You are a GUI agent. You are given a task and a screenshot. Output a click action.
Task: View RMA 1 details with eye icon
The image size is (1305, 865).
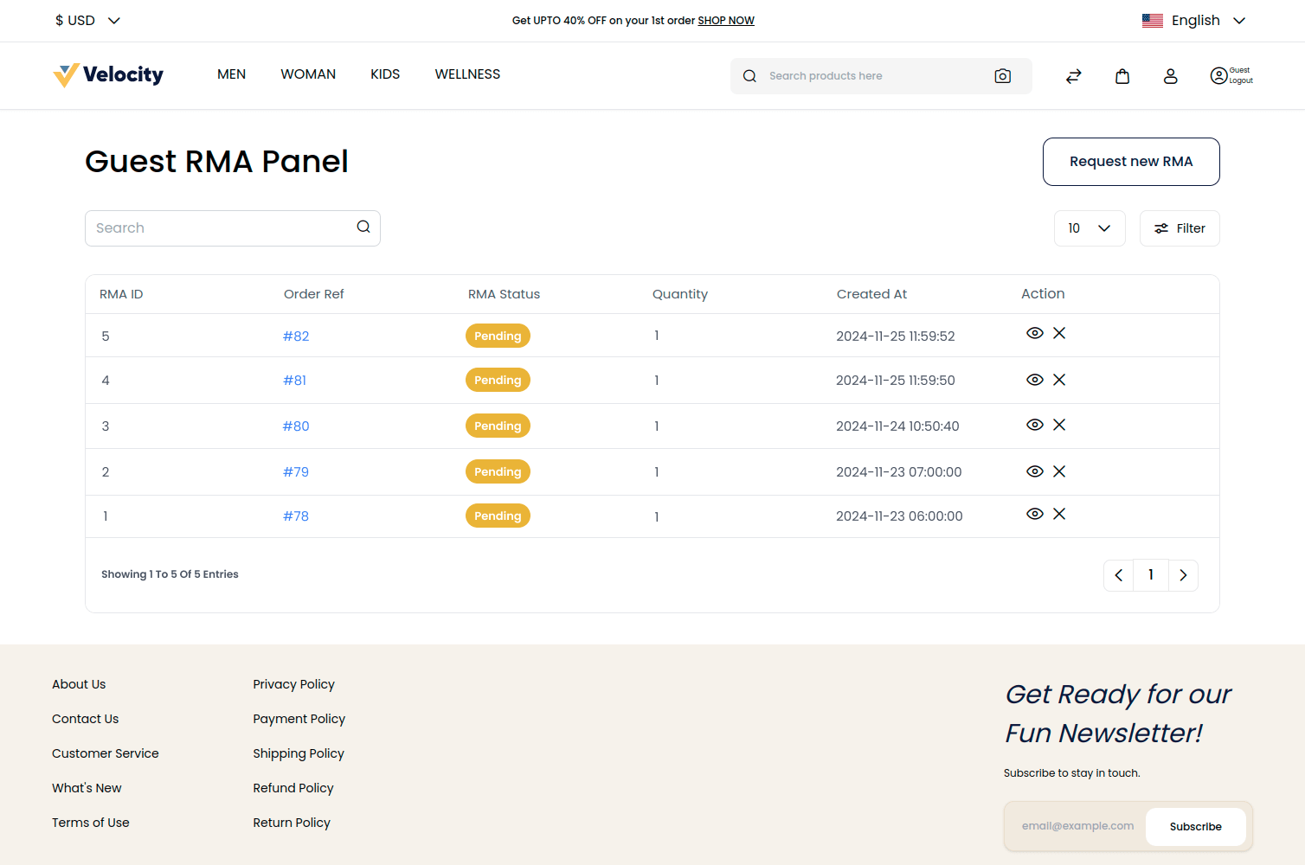[x=1035, y=514]
